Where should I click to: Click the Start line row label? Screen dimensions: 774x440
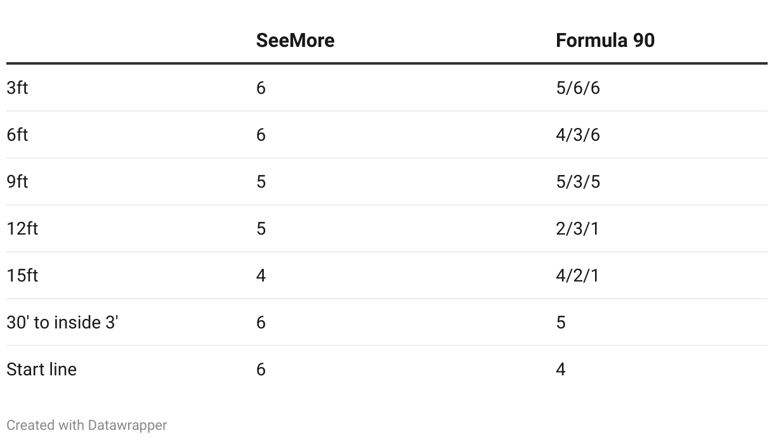[x=41, y=369]
